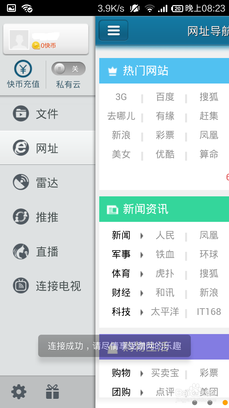Click the 连接电视 TV icon

click(x=21, y=286)
